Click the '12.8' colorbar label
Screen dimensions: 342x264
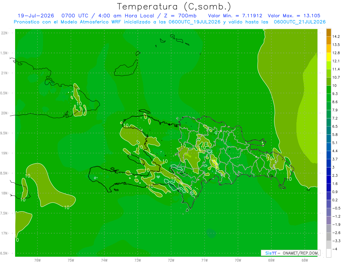[336, 53]
